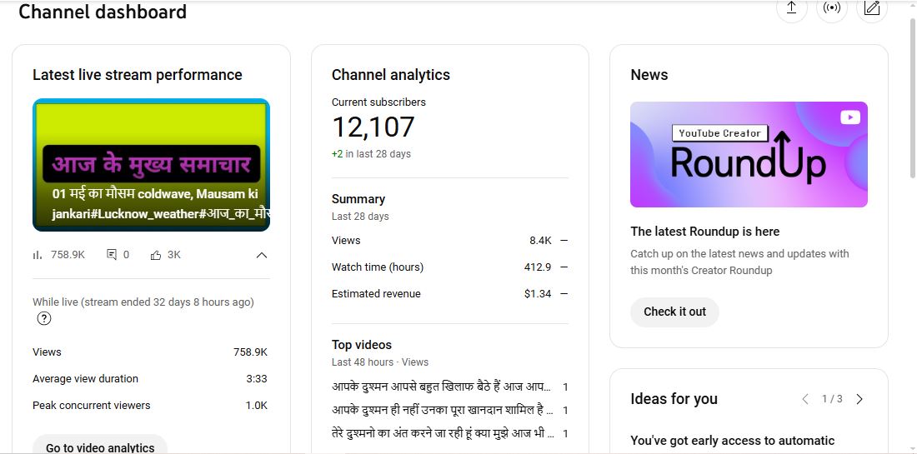Click 'Top videos' section heading
The height and width of the screenshot is (454, 917).
click(362, 345)
